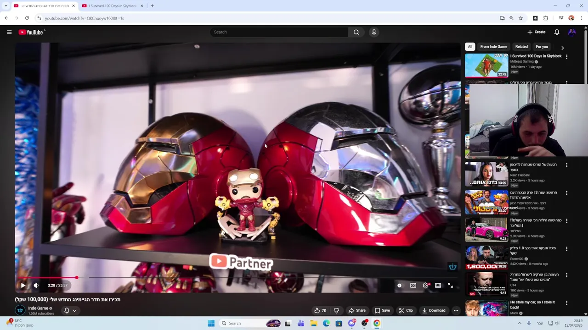
Task: Select the For you chip
Action: coord(542,47)
